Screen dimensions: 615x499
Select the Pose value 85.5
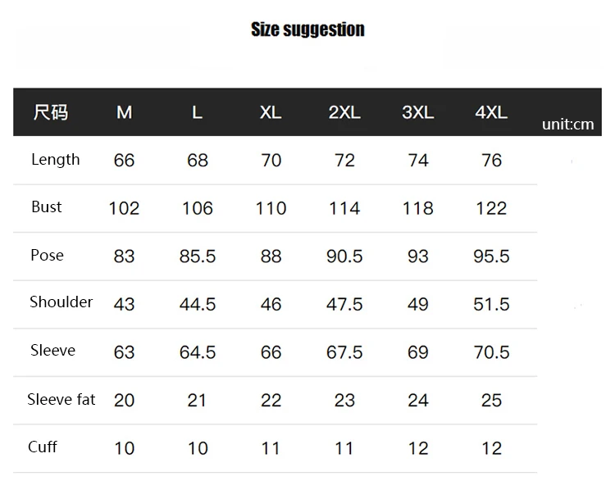coord(198,256)
